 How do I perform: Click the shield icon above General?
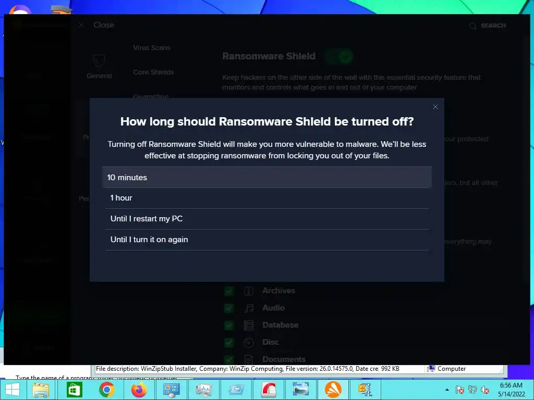[x=99, y=61]
